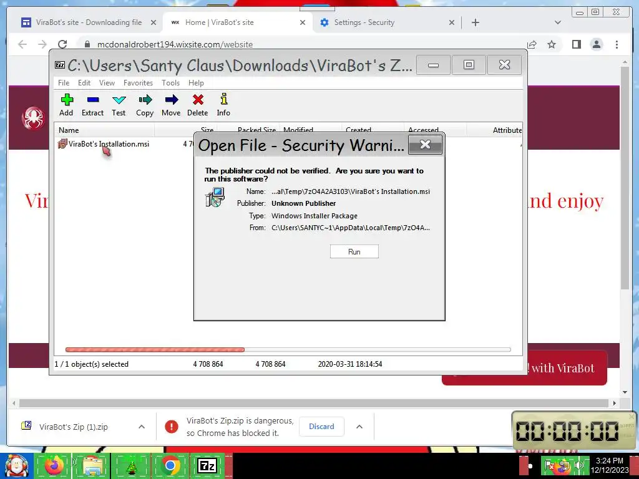Click the Add button in 7-Zip toolbar
Viewport: 639px width, 479px height.
click(x=66, y=105)
